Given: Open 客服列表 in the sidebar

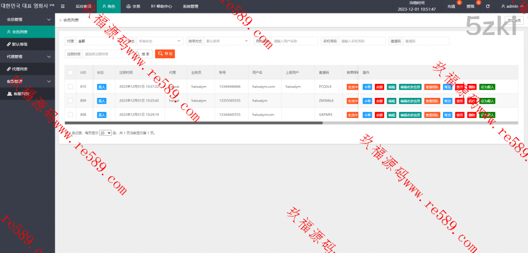Looking at the screenshot, I should (21, 94).
